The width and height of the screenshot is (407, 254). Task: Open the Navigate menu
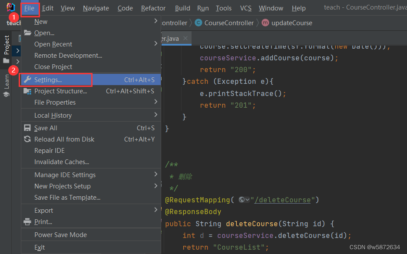coord(96,8)
